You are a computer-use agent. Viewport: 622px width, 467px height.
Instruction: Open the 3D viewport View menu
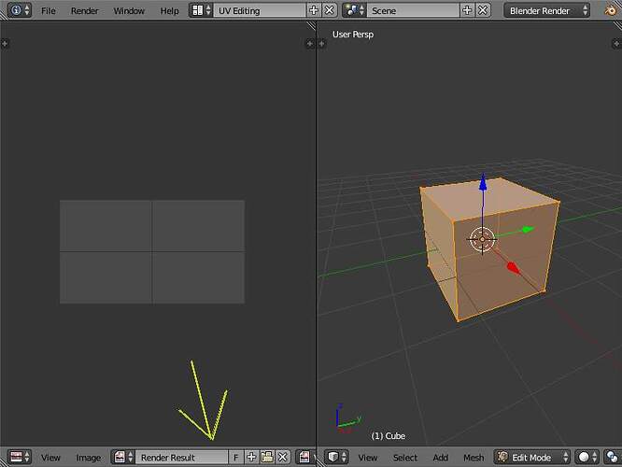(x=367, y=458)
